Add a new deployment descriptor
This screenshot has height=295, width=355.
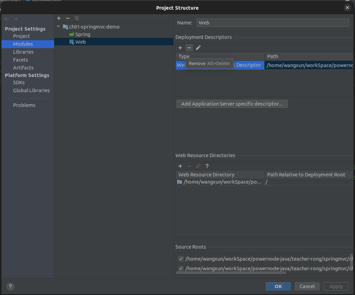point(180,48)
